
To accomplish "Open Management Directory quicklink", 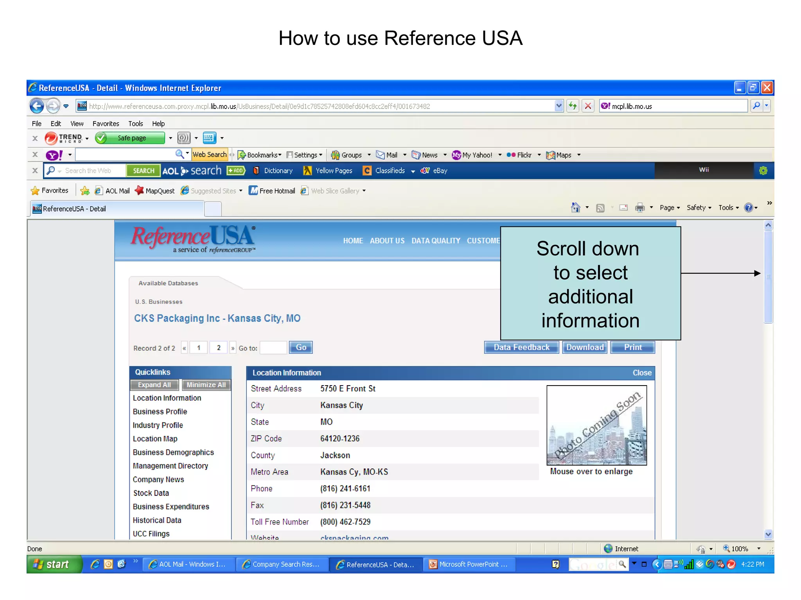I will coord(171,466).
